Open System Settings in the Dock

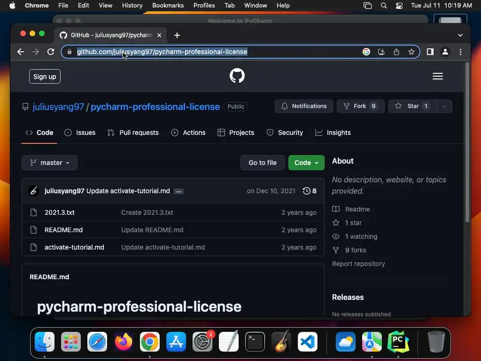point(202,342)
